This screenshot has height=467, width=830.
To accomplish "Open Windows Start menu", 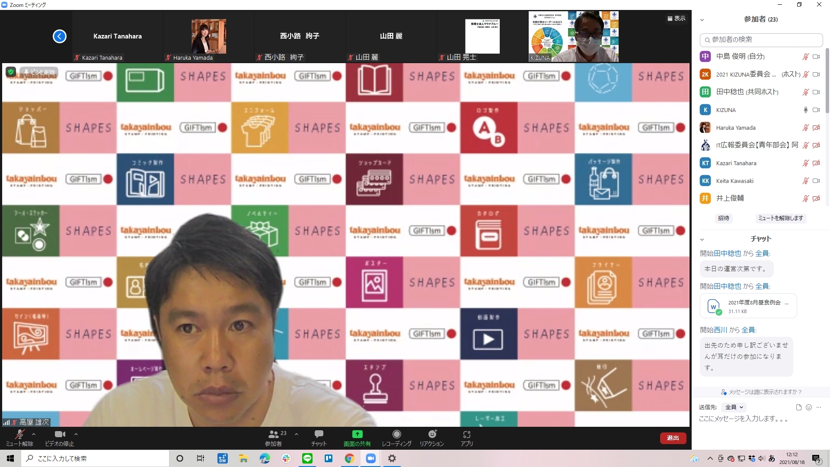I will [10, 458].
